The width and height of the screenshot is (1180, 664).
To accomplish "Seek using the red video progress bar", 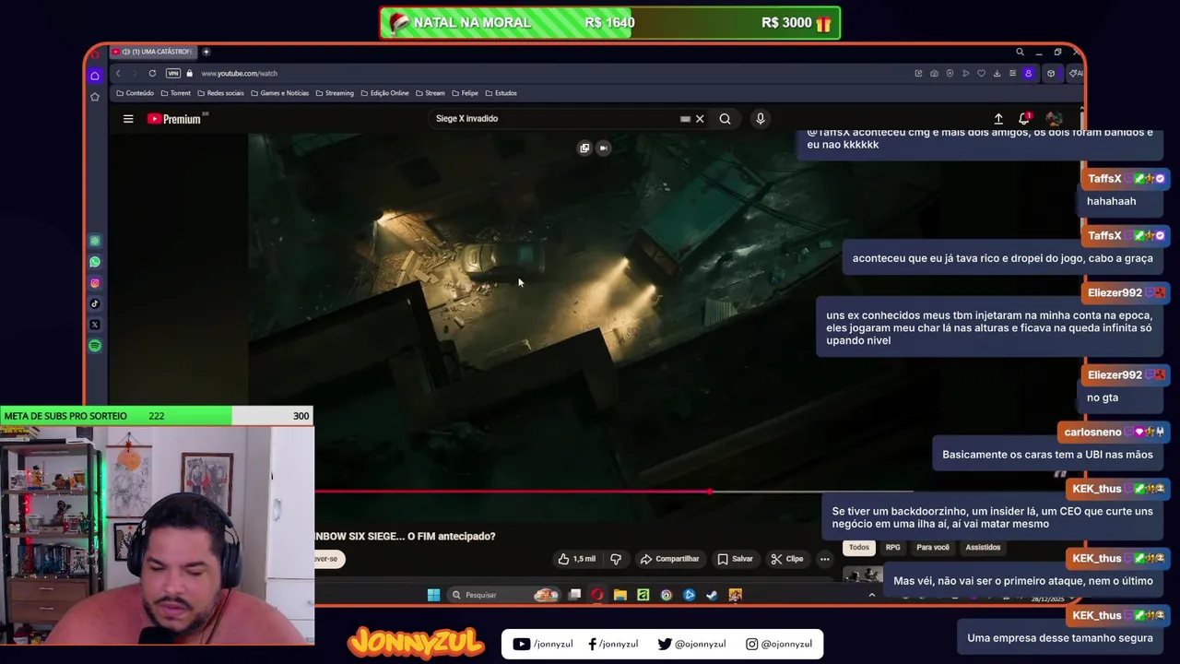I will 513,492.
